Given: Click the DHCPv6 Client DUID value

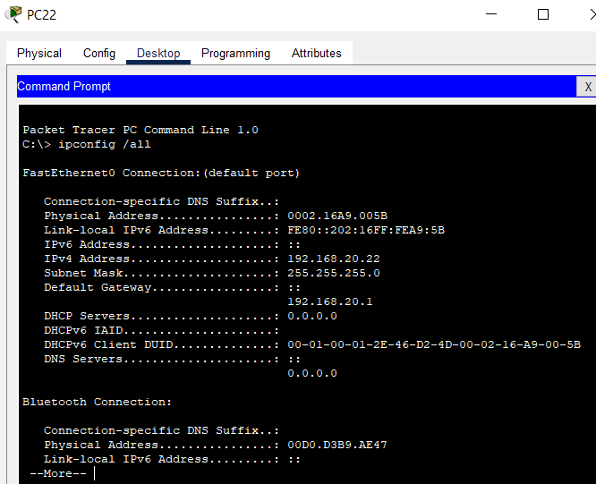Looking at the screenshot, I should click(x=434, y=344).
